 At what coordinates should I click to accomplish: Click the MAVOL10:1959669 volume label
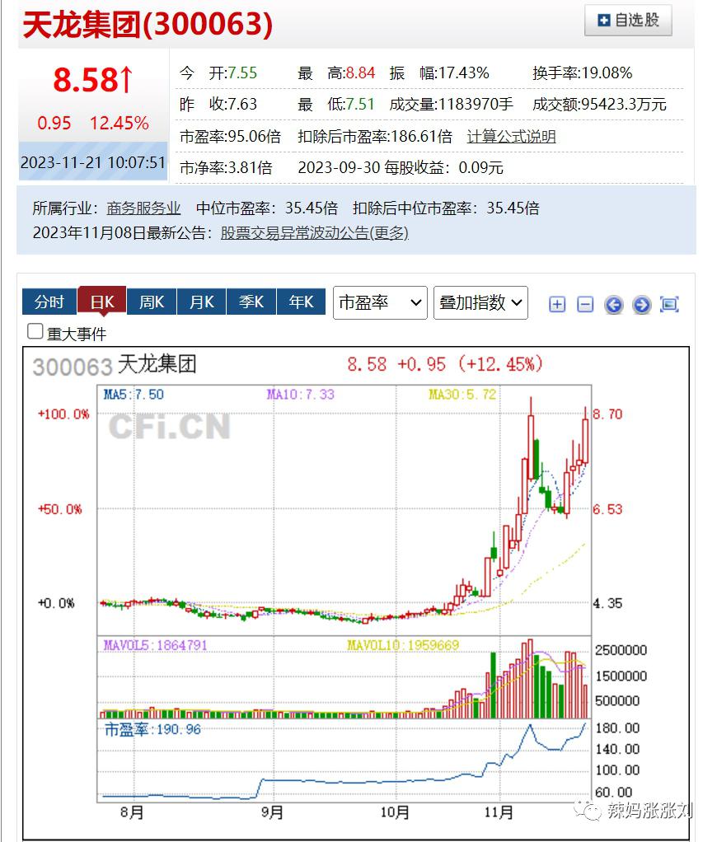(x=403, y=645)
